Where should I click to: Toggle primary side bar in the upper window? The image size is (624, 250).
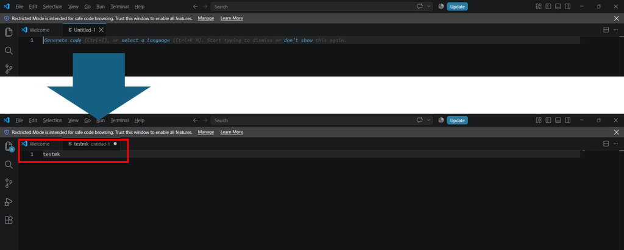click(x=548, y=6)
